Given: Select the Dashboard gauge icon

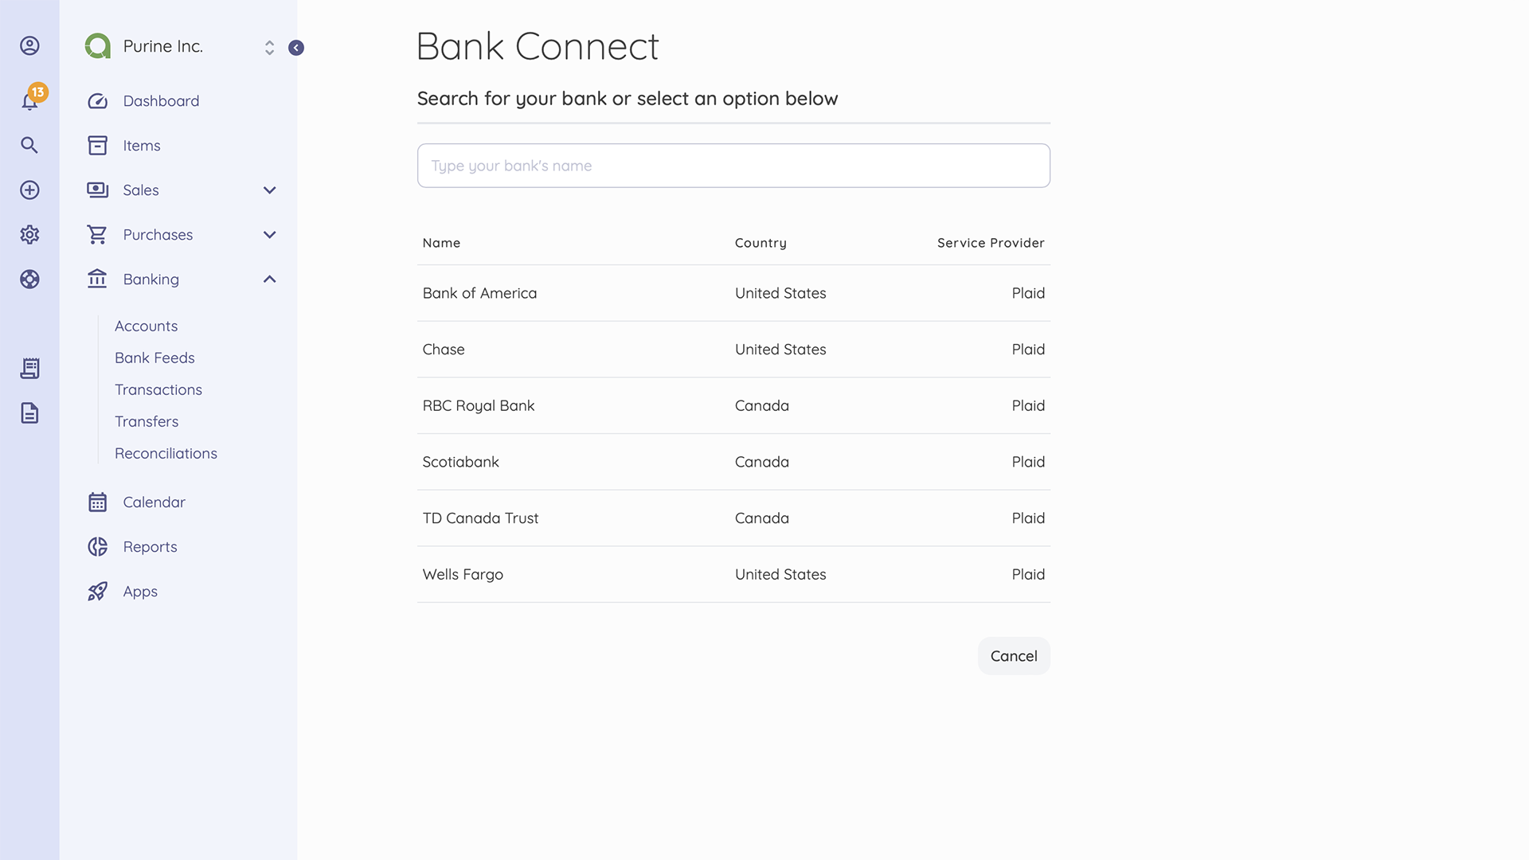Looking at the screenshot, I should tap(97, 100).
